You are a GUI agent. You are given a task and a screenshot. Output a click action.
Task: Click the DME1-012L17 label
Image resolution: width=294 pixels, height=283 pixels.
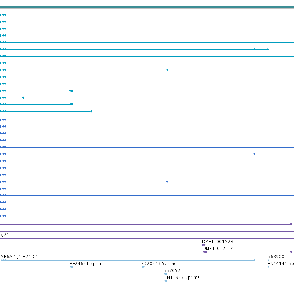tap(218, 249)
